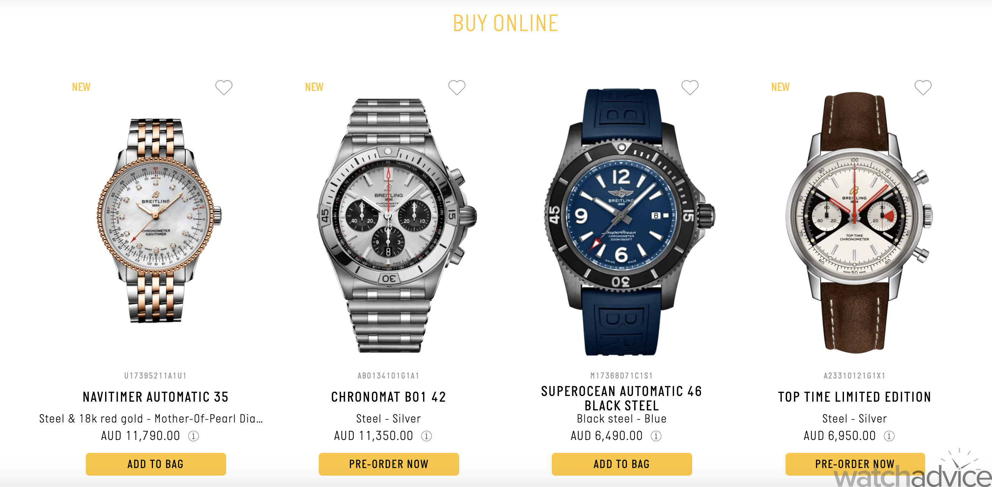This screenshot has height=487, width=992.
Task: Open the Navitimer Automatic 35 title link
Action: pyautogui.click(x=156, y=397)
